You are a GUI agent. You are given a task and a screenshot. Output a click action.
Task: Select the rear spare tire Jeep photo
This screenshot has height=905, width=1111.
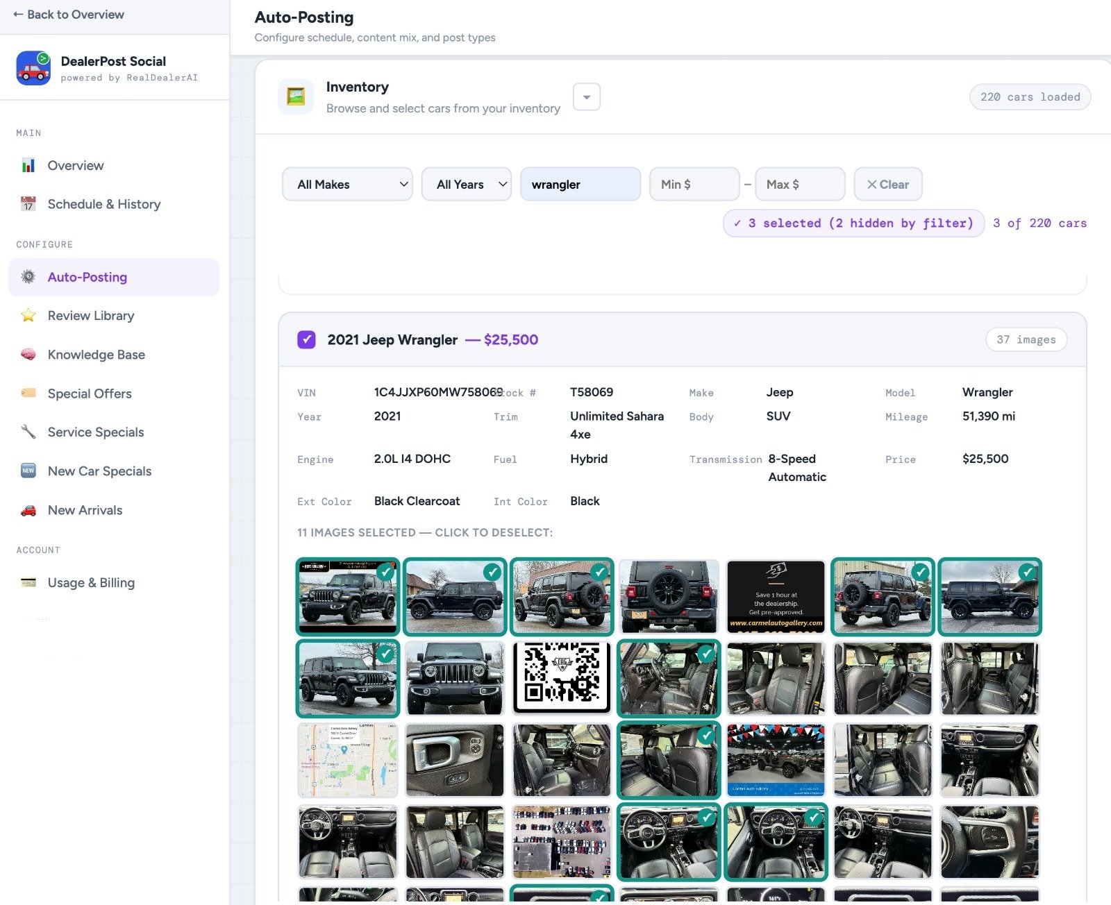pyautogui.click(x=669, y=597)
